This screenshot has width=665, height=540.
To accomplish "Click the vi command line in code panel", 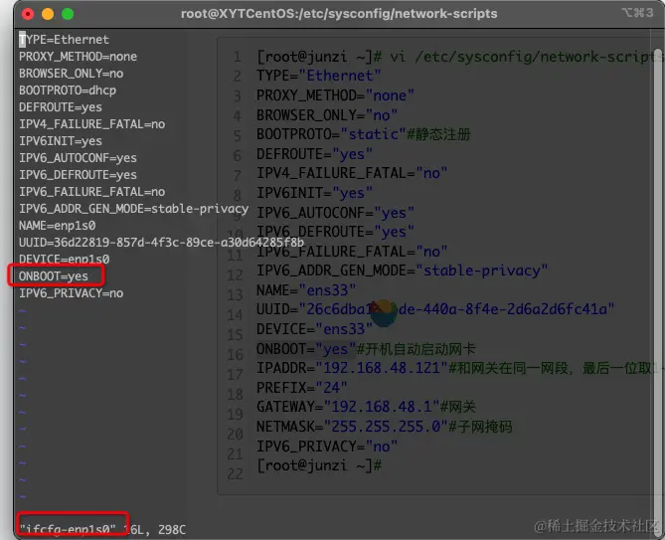I will pos(459,57).
